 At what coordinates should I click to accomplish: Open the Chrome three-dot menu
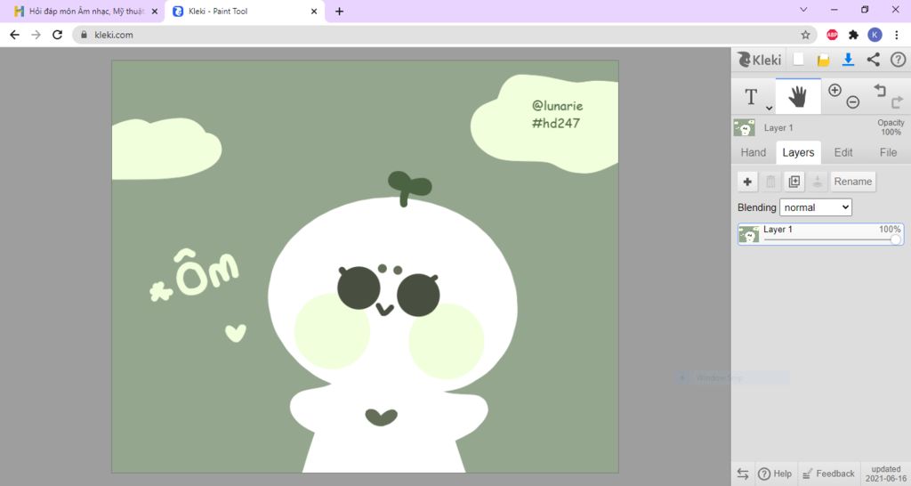pos(897,35)
